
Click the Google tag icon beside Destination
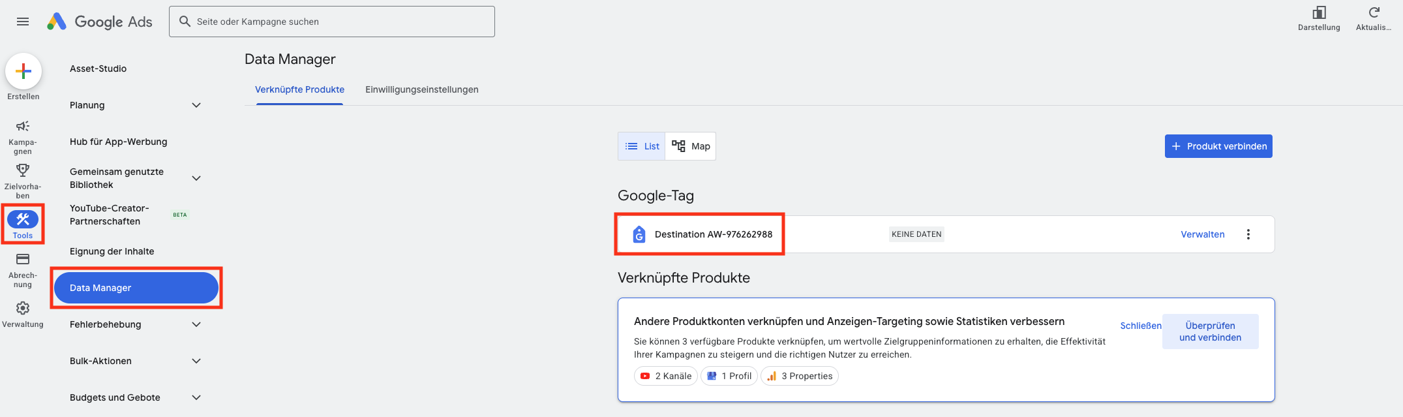point(639,234)
